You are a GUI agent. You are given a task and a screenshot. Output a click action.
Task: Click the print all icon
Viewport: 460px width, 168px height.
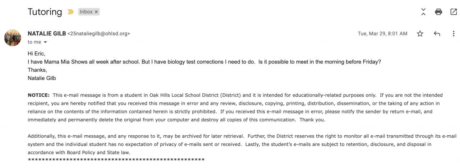coord(438,12)
